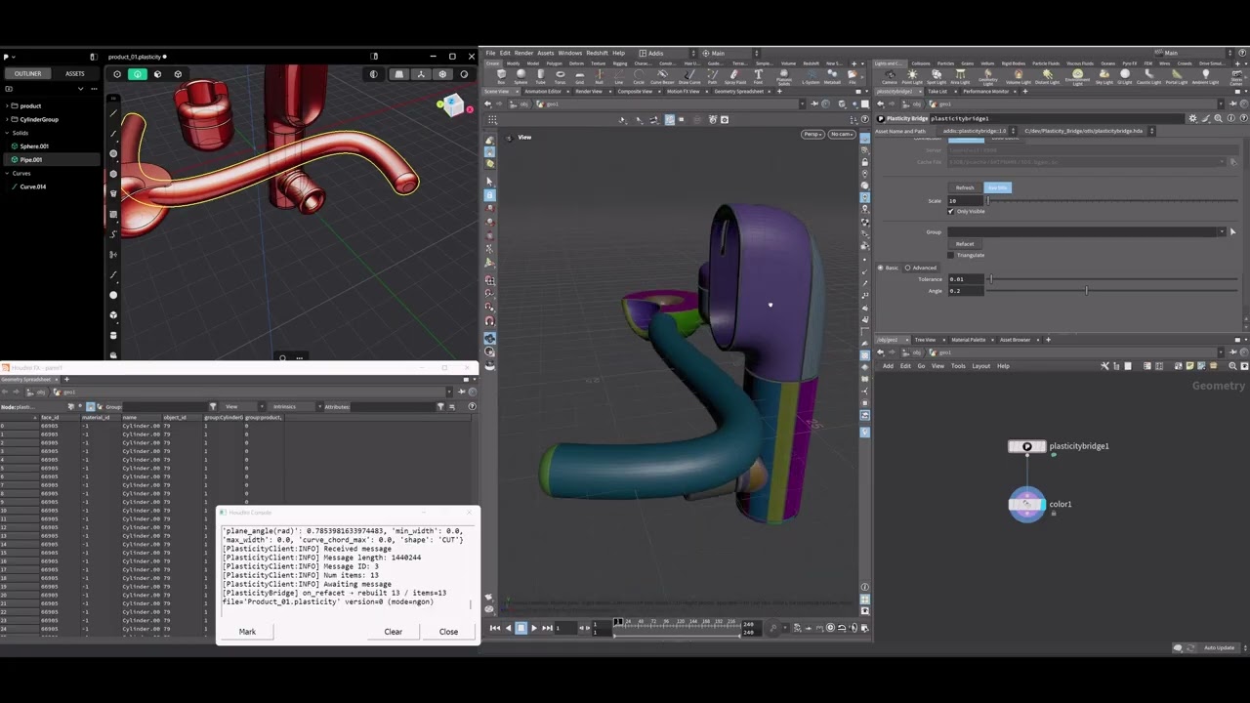Select the solid selection mode in Plasticity

(178, 74)
